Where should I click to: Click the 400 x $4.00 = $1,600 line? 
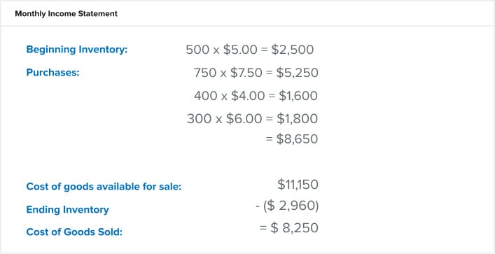tap(256, 96)
